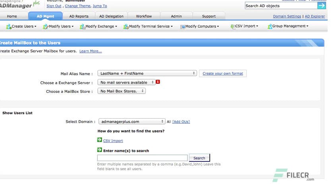The image size is (332, 192).
Task: Click the Group Management toolbar icon
Action: coord(270,27)
